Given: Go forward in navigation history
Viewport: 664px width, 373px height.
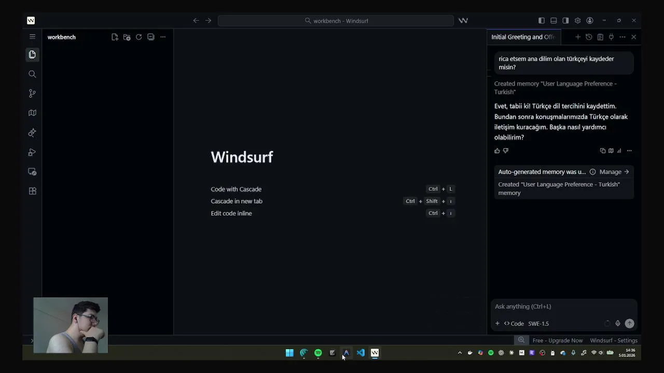Looking at the screenshot, I should coord(208,21).
